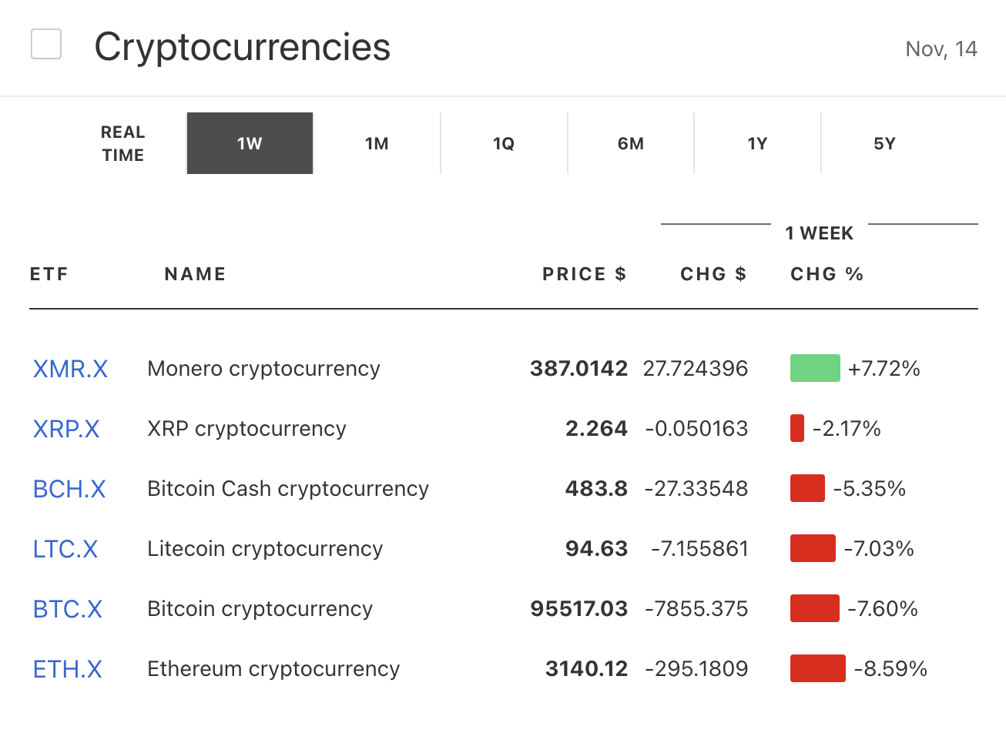The height and width of the screenshot is (733, 1006).
Task: Click the green Monero change bar
Action: [815, 368]
